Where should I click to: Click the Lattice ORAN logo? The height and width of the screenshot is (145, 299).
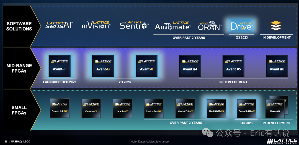click(210, 26)
